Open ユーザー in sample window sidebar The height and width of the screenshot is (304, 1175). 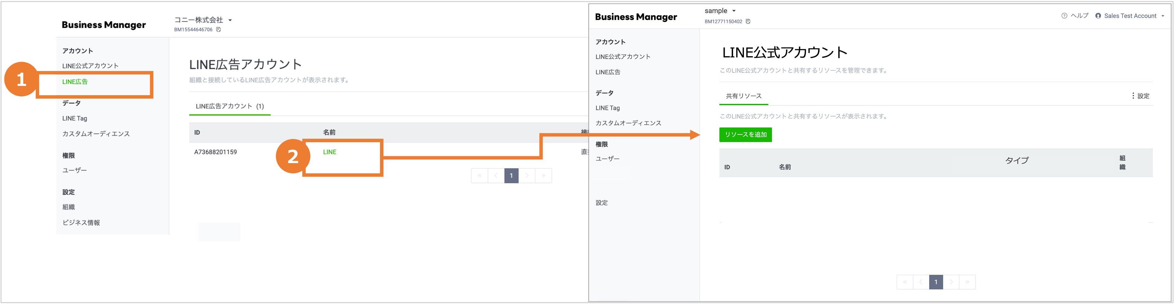coord(608,159)
